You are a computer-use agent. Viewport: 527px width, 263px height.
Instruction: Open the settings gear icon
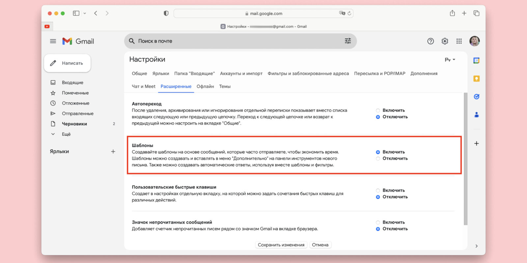click(x=445, y=41)
